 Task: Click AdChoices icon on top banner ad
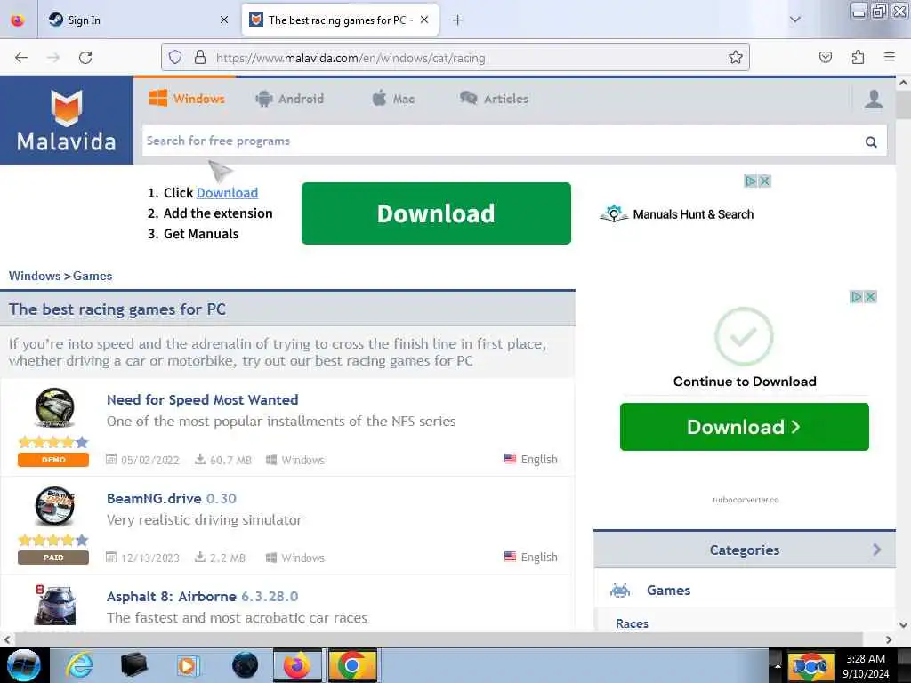[751, 181]
